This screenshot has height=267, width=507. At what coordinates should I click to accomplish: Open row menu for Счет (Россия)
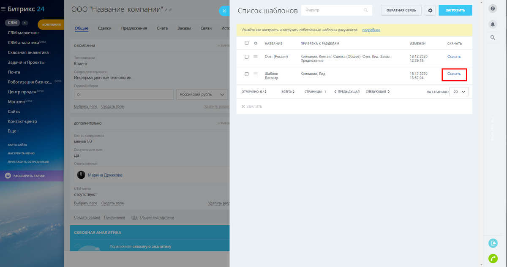[256, 57]
